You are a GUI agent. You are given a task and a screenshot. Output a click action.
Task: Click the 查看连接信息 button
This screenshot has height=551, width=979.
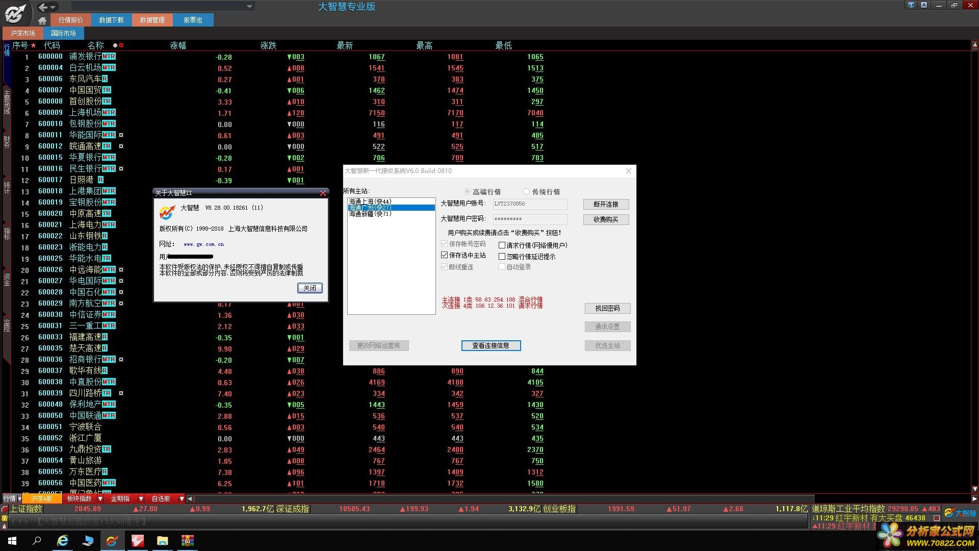tap(491, 345)
